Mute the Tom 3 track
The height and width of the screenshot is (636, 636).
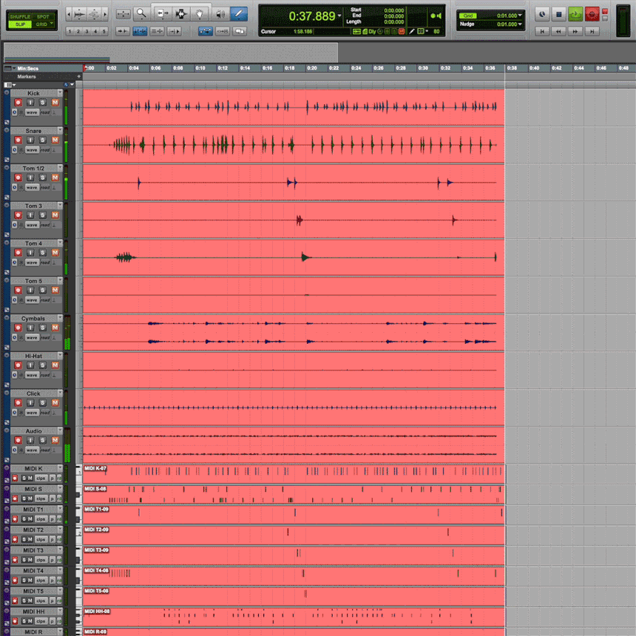coord(54,214)
